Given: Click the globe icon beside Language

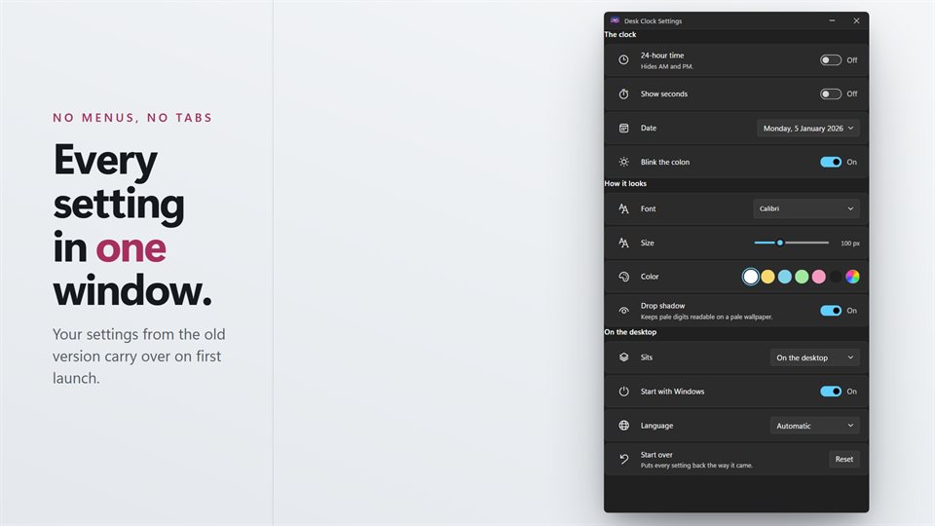Looking at the screenshot, I should coord(623,426).
